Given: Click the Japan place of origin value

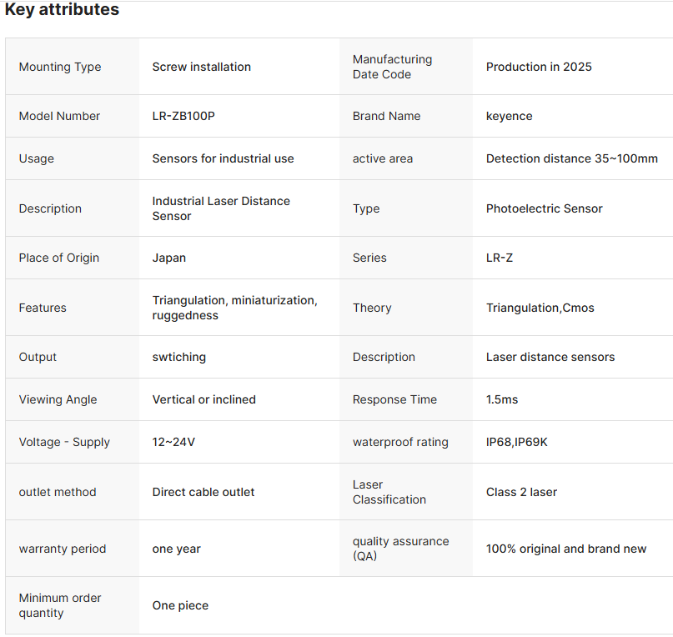Looking at the screenshot, I should click(169, 258).
